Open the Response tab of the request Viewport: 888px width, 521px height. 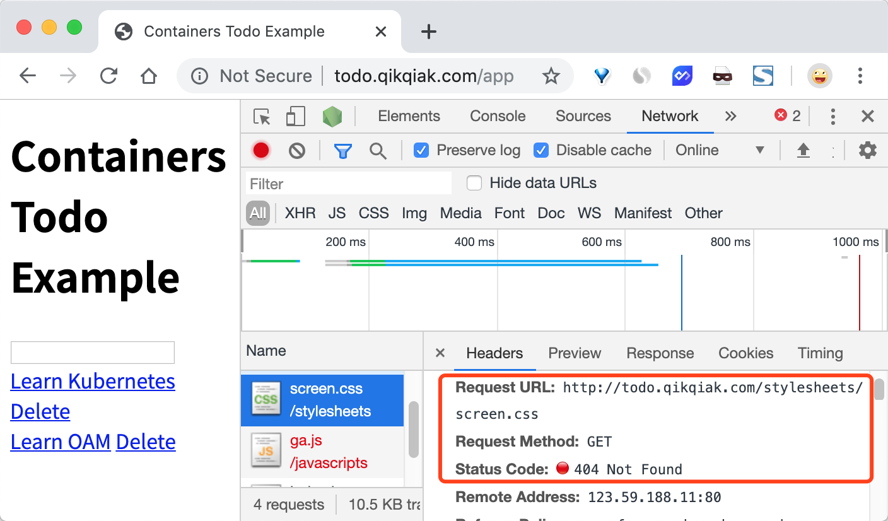(x=660, y=353)
